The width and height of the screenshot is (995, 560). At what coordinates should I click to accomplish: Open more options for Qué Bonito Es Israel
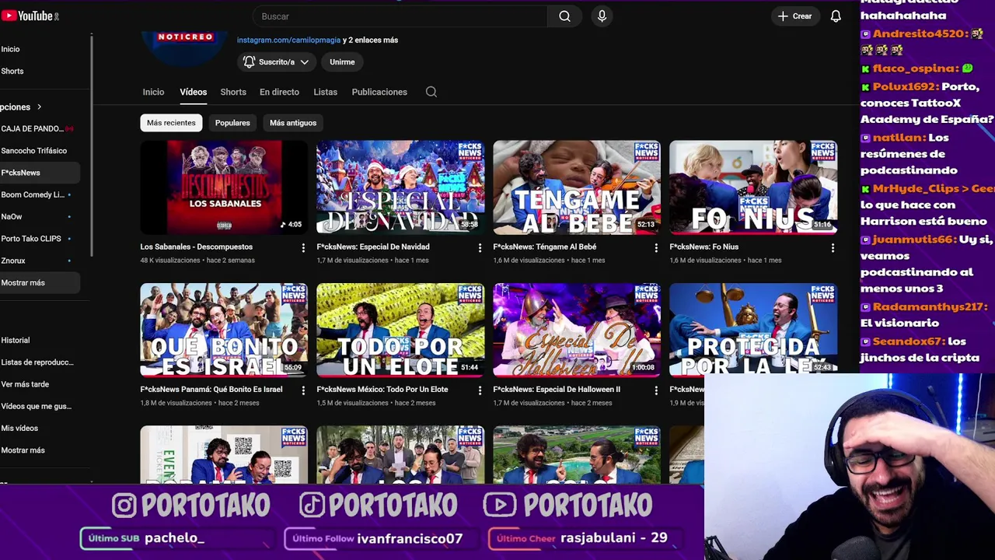click(303, 390)
